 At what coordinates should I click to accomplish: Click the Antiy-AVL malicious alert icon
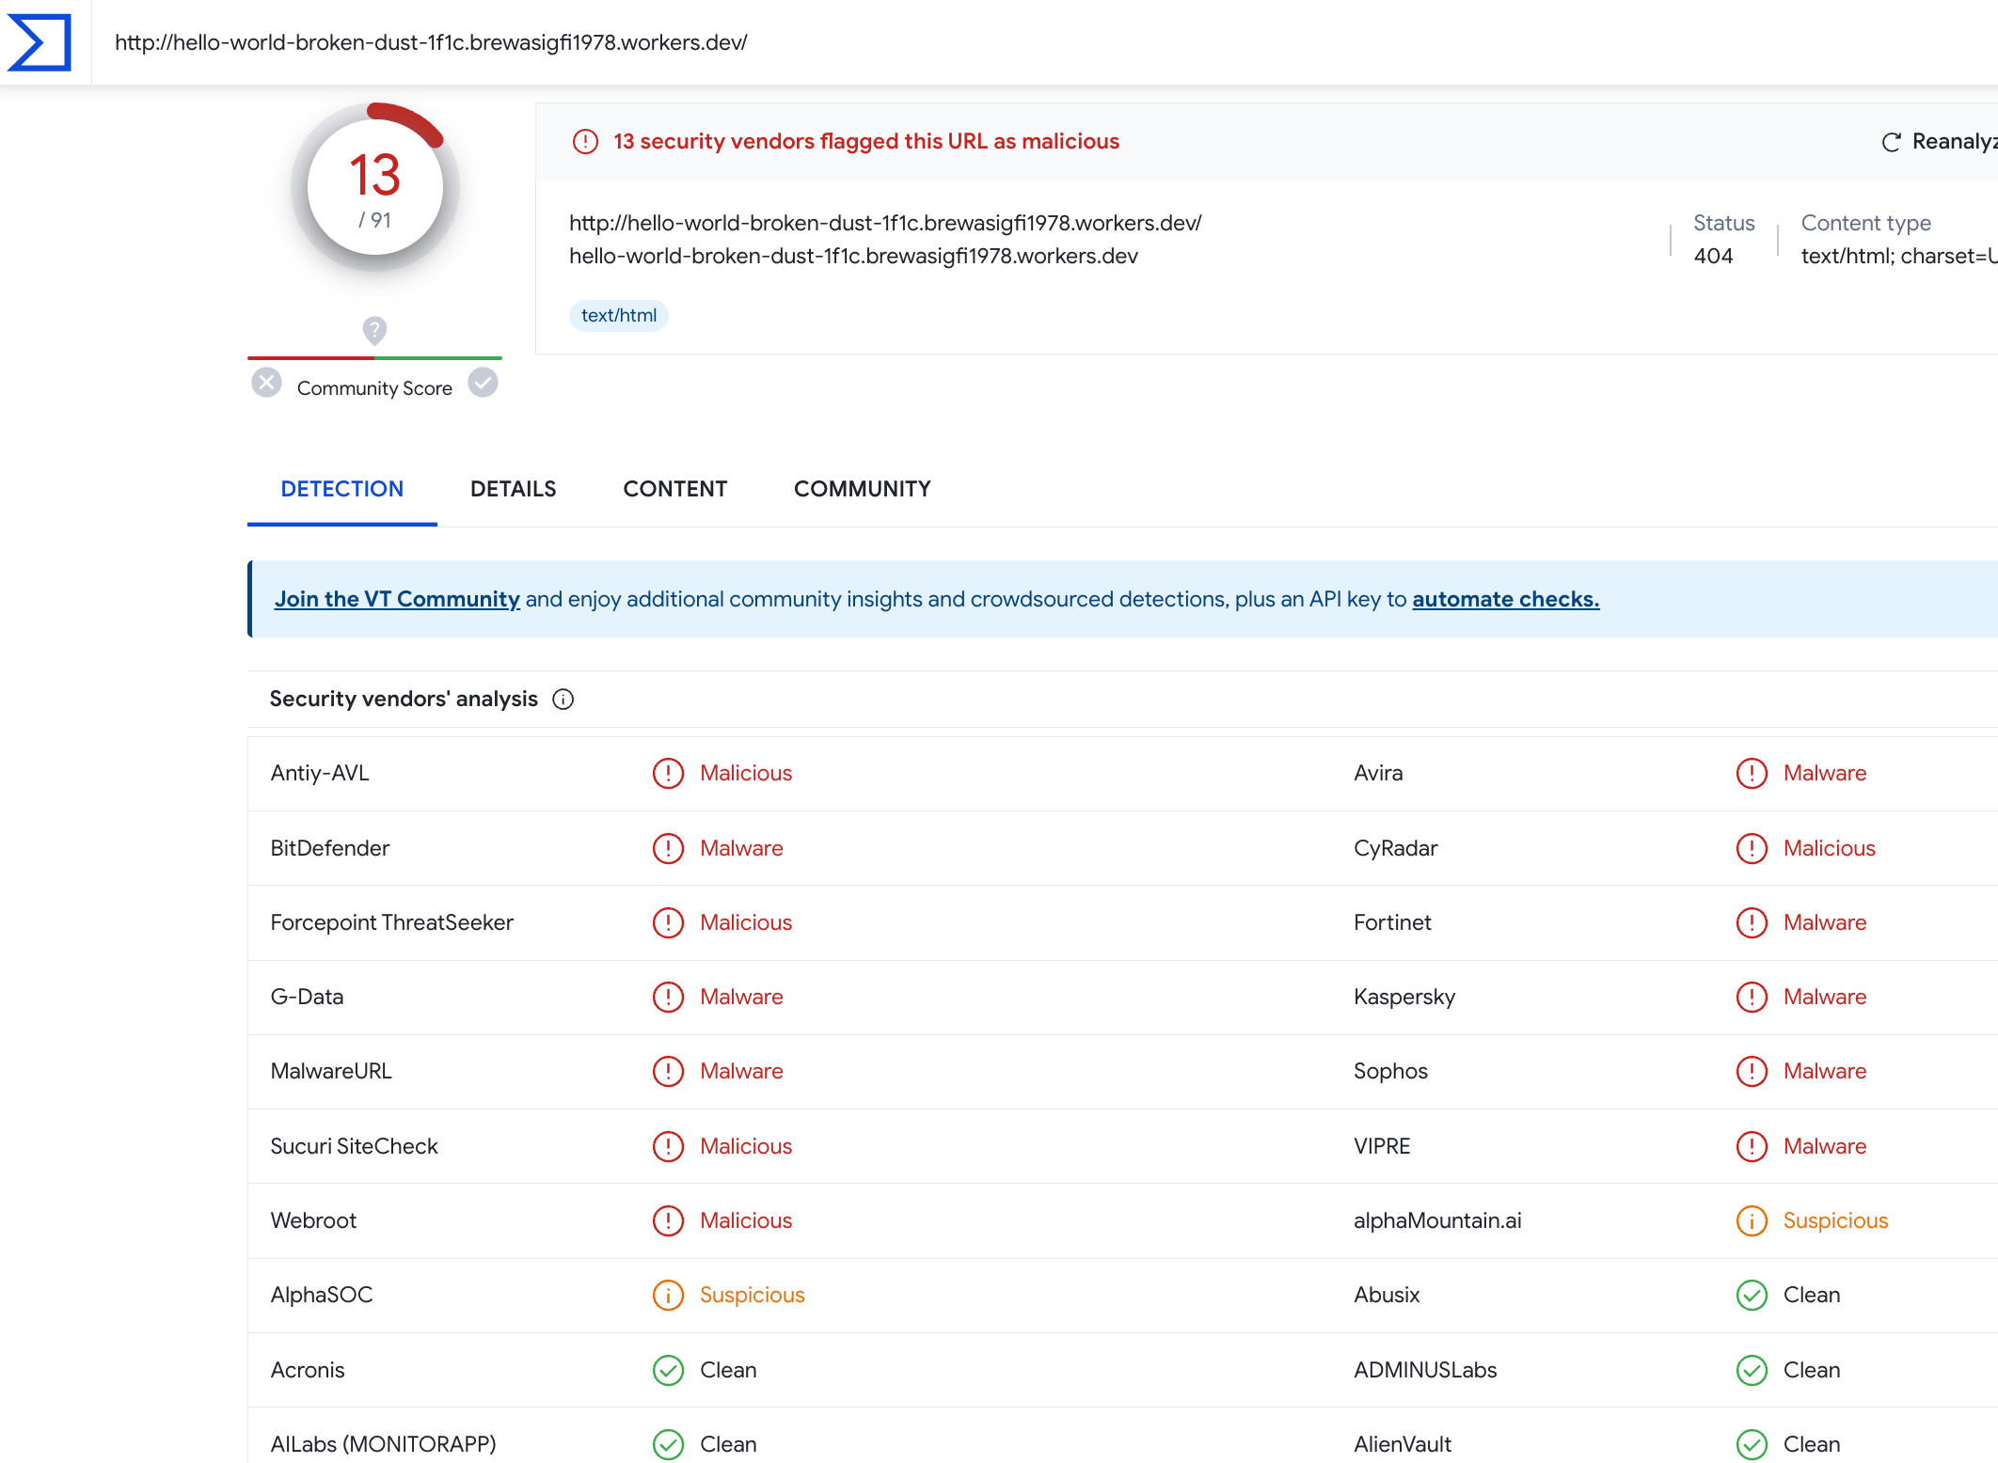[x=668, y=774]
